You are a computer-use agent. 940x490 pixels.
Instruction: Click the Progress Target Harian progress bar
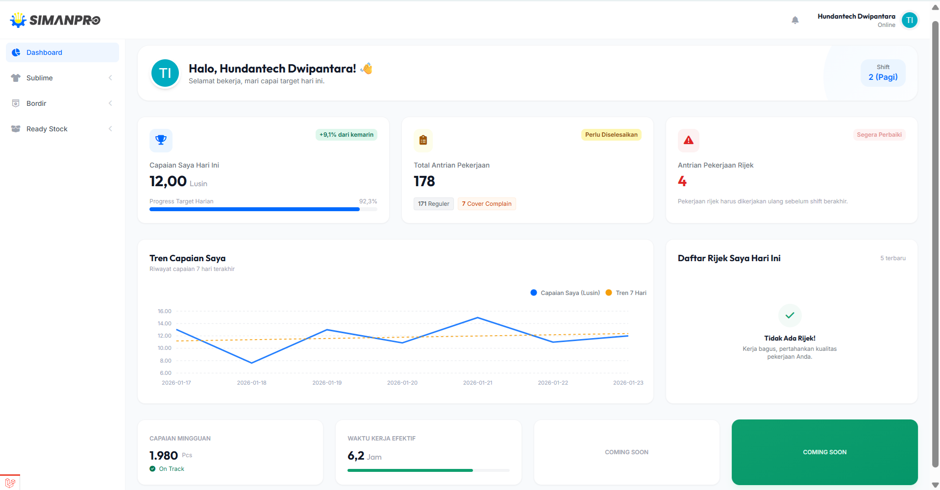coord(263,209)
